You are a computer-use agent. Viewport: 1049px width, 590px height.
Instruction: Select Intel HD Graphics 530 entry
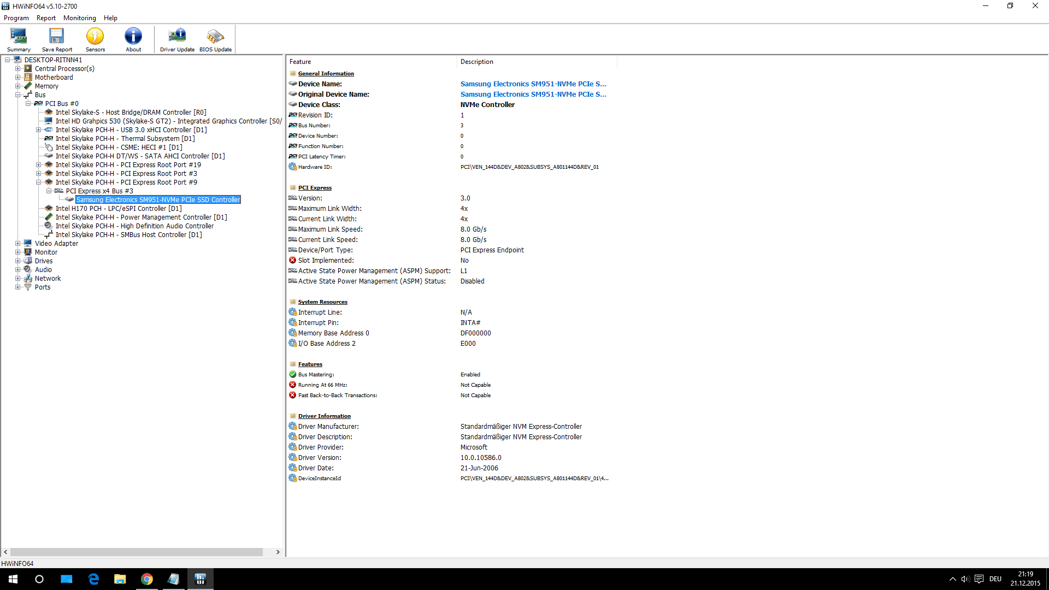click(x=168, y=121)
